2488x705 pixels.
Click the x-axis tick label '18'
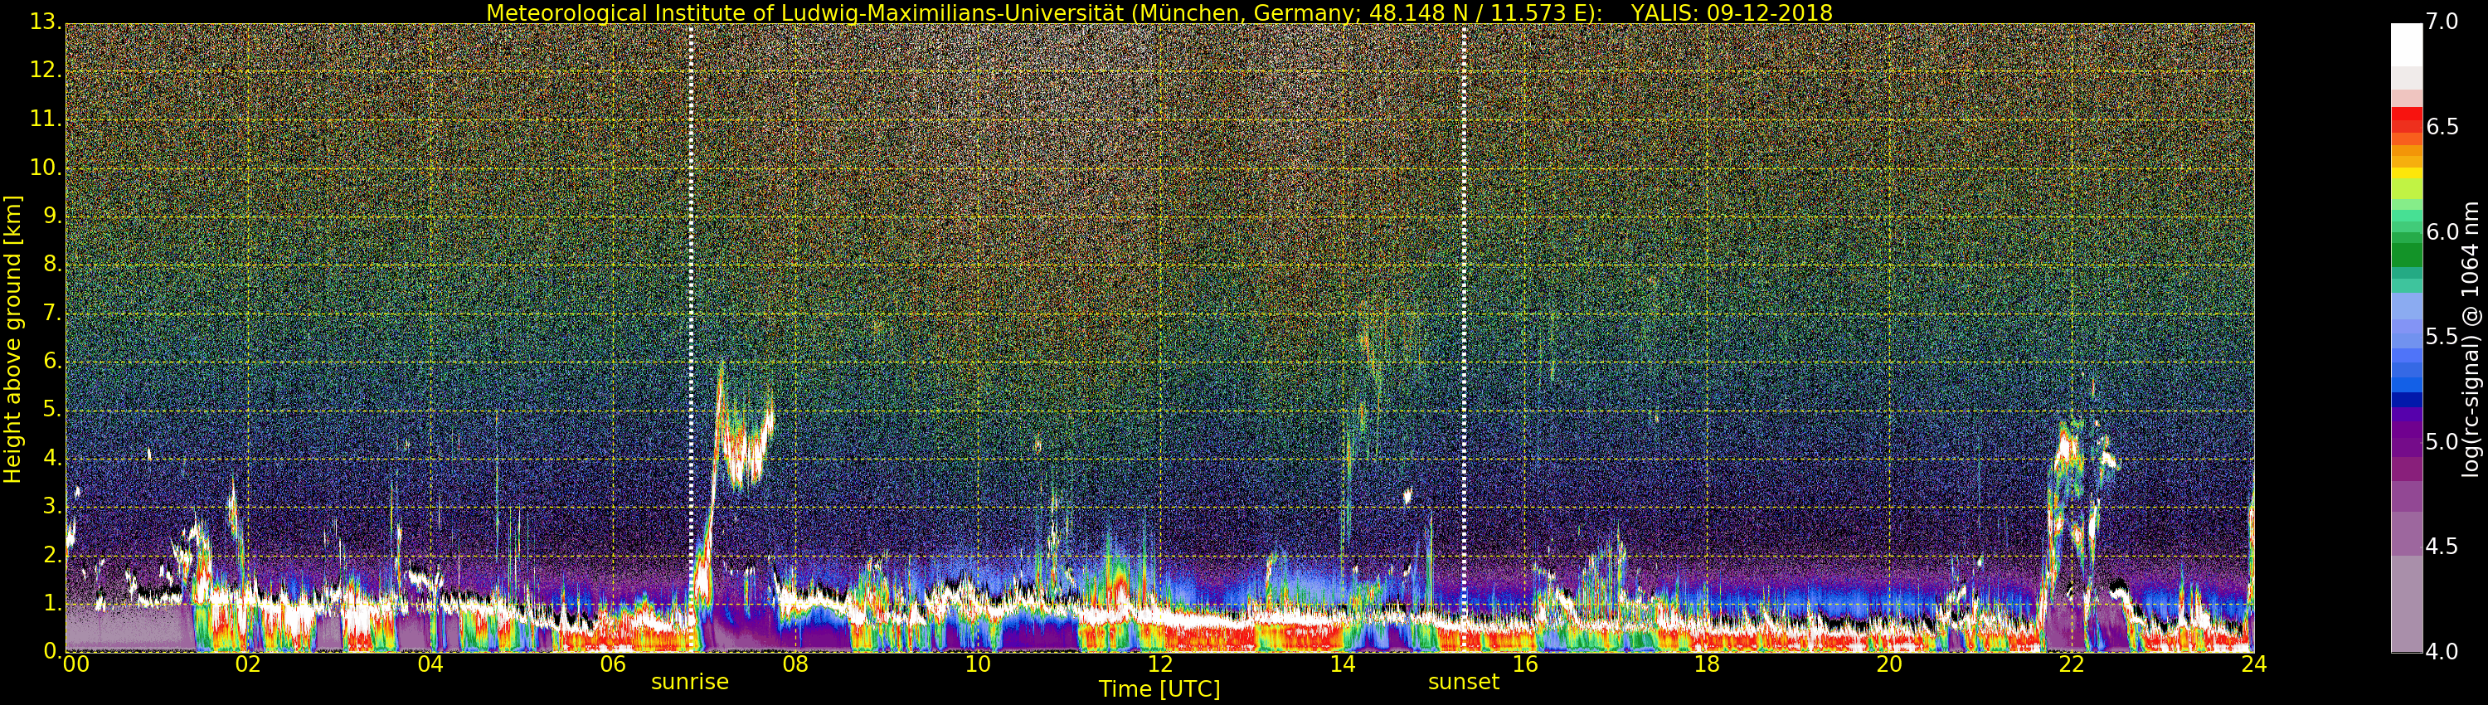click(x=1708, y=664)
